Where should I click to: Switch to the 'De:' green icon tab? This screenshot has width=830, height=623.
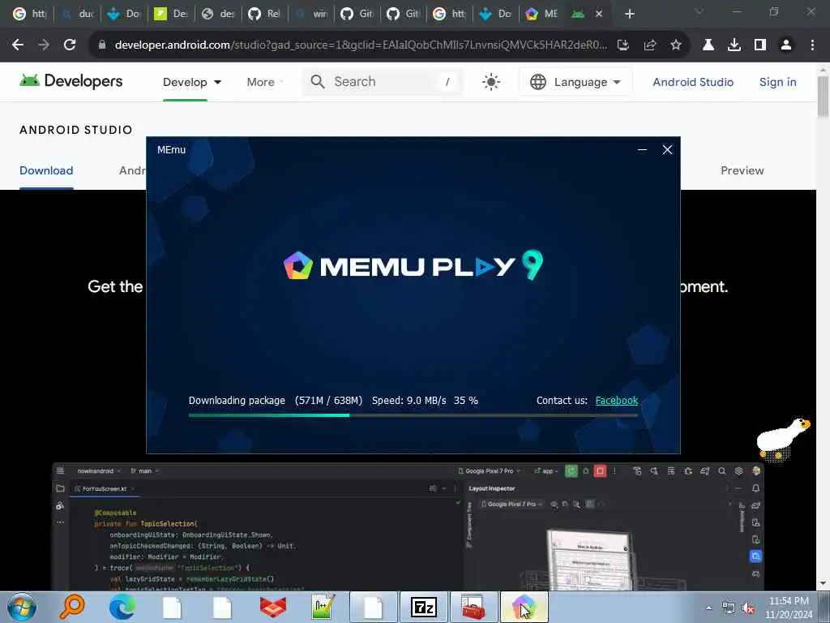tap(170, 14)
